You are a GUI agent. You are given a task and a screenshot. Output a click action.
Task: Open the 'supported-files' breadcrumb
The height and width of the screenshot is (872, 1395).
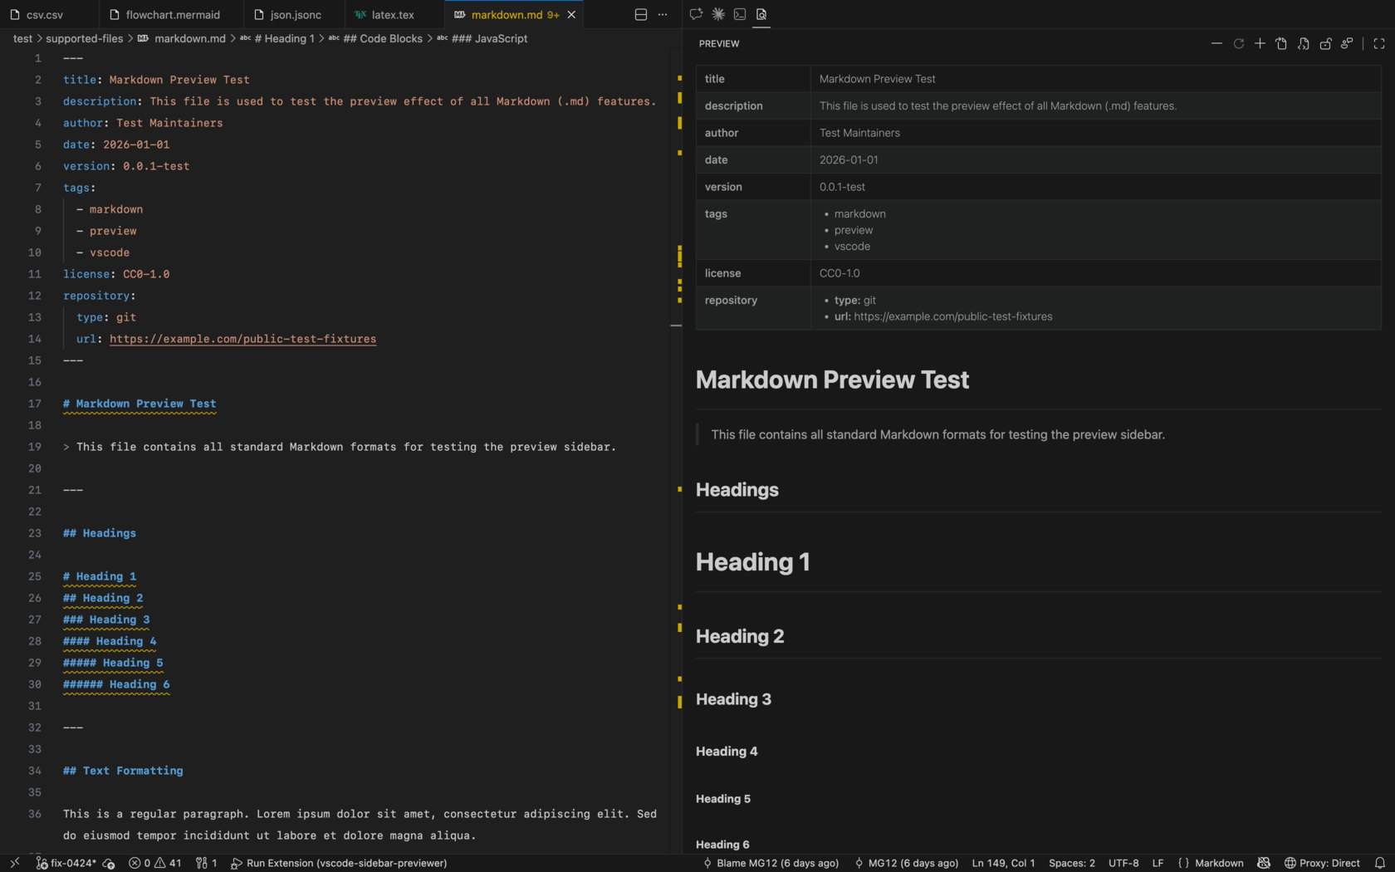pyautogui.click(x=84, y=38)
